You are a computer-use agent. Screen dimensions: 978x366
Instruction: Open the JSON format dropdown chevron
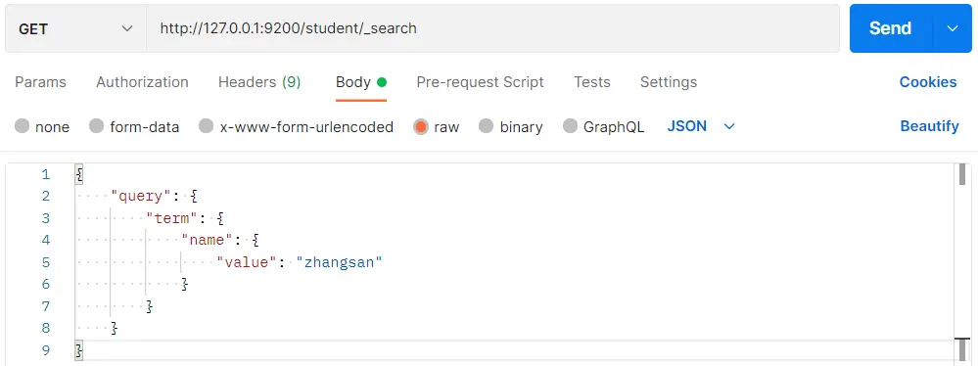pyautogui.click(x=729, y=126)
